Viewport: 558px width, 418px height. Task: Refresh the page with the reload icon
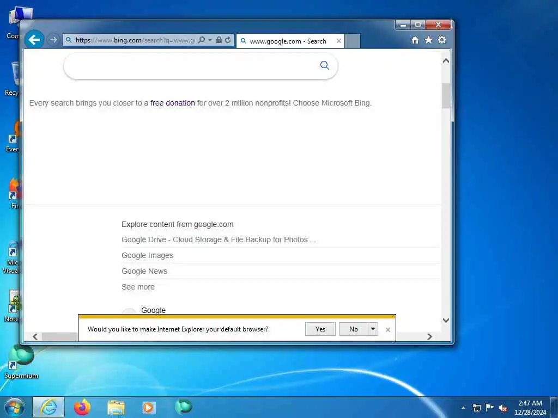(x=228, y=40)
